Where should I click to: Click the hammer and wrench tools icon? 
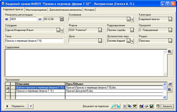pos(135,106)
